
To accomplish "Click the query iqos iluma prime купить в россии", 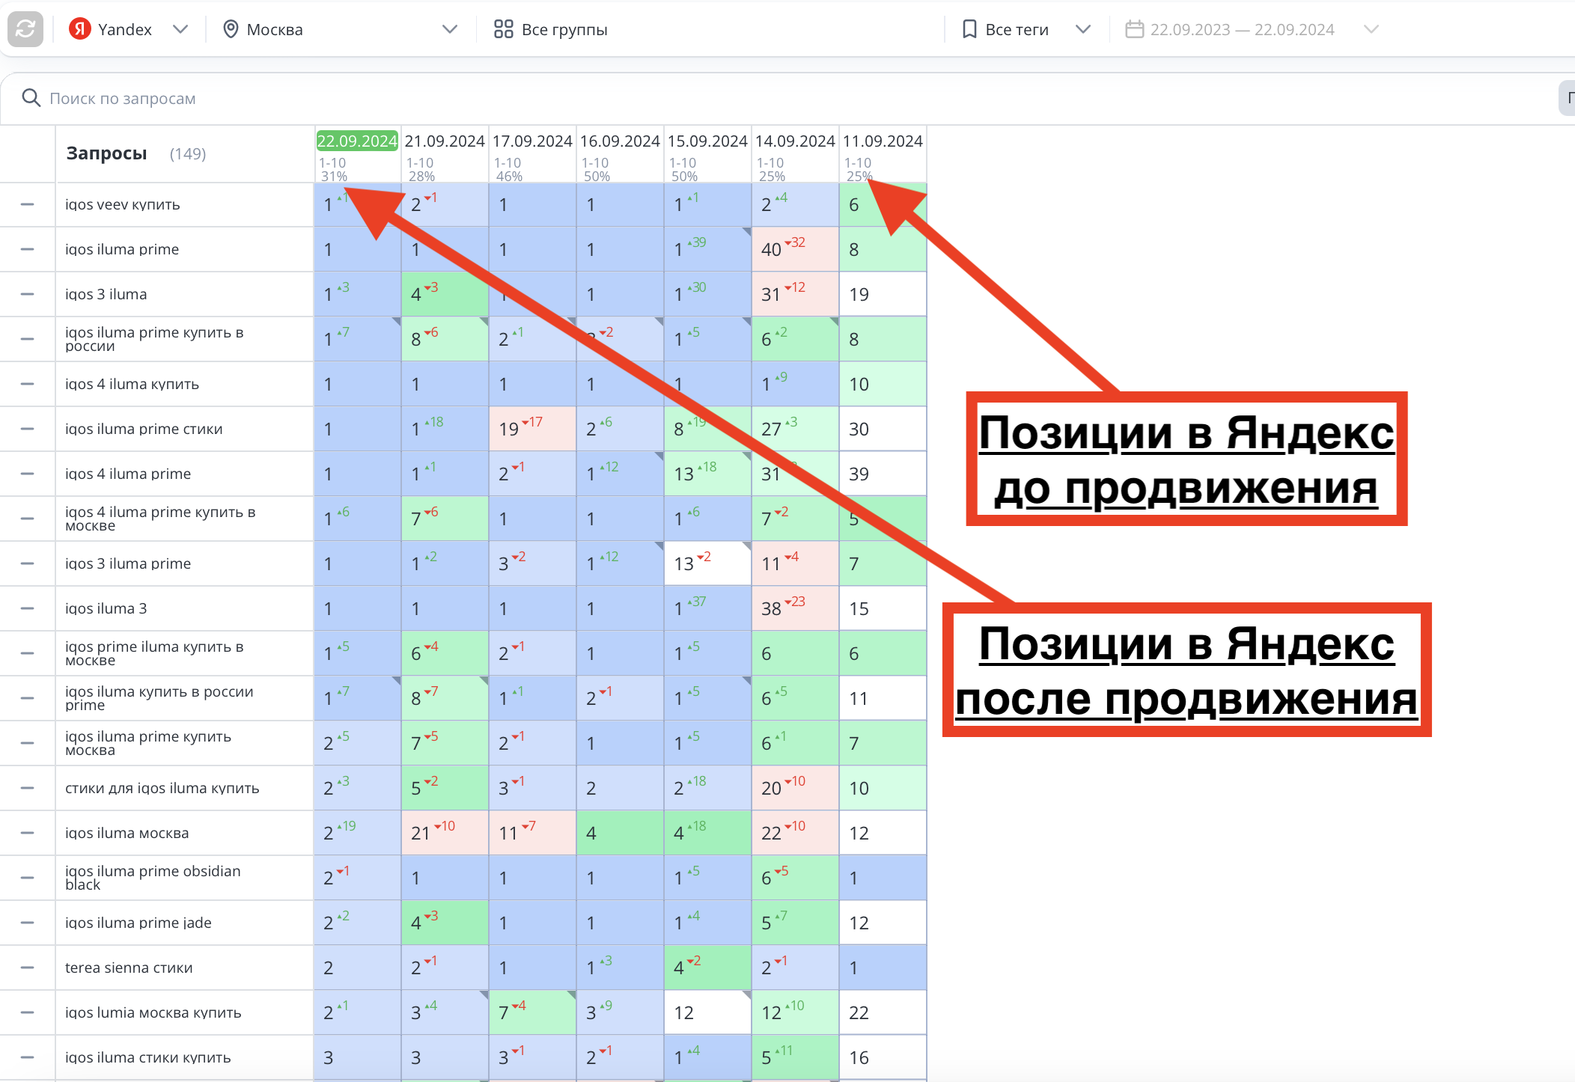I will pos(154,339).
